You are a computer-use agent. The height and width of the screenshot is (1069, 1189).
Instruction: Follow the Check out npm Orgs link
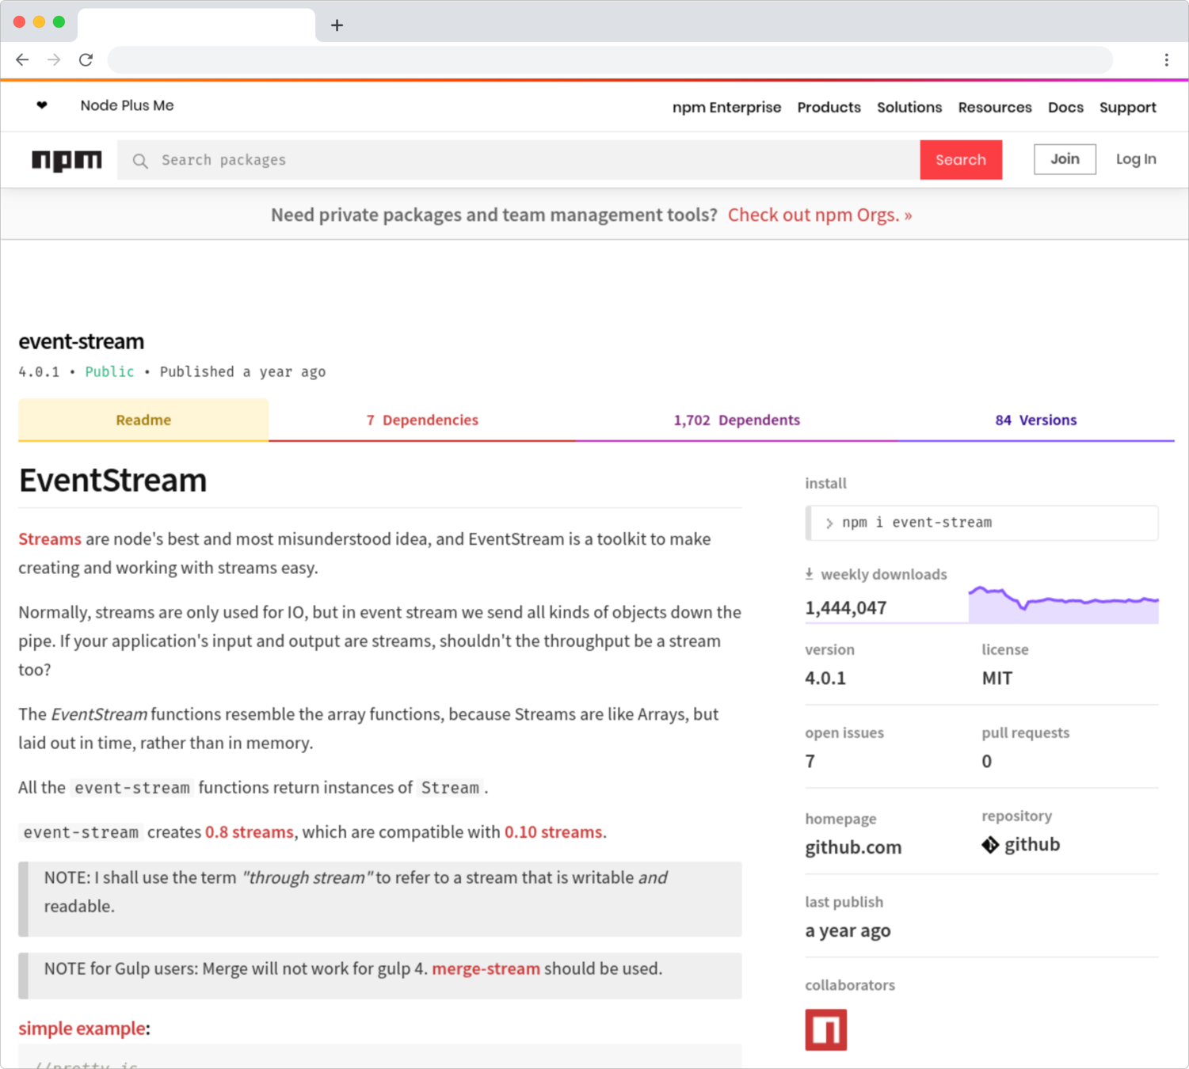820,215
